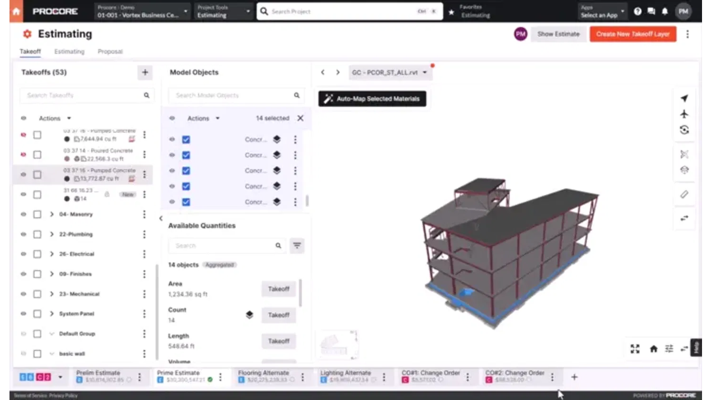
Task: Click the search icon in Search Takeoffs
Action: tap(147, 95)
